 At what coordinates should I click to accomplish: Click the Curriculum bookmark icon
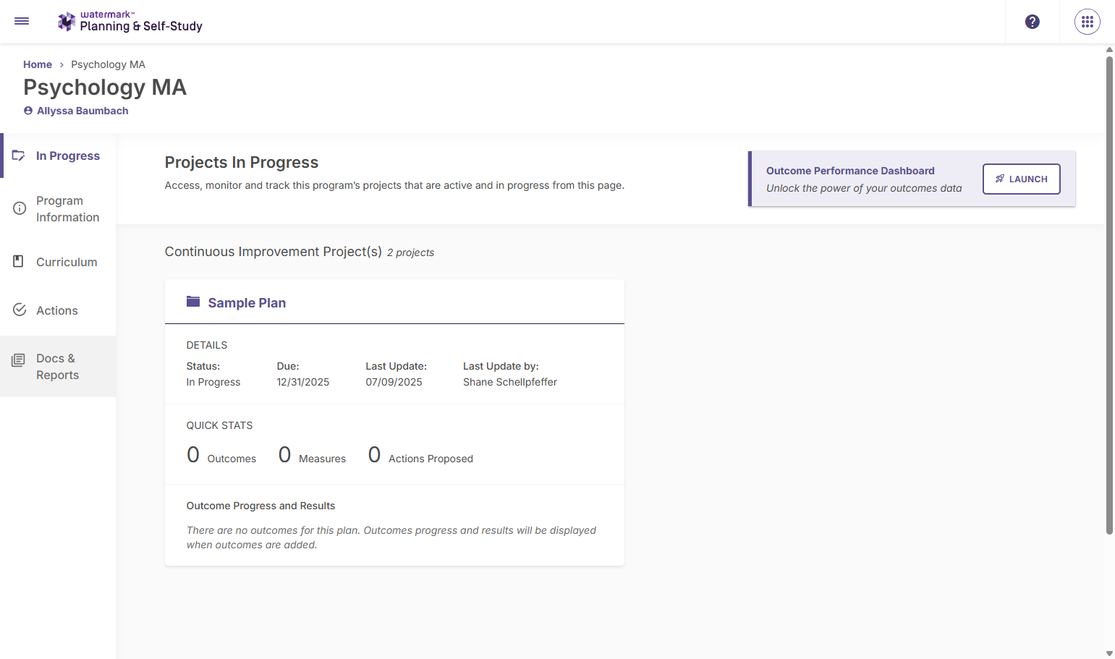[19, 261]
